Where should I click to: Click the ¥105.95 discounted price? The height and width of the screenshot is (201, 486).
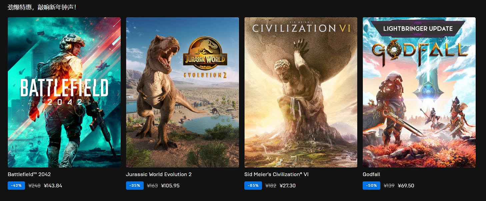coord(170,186)
